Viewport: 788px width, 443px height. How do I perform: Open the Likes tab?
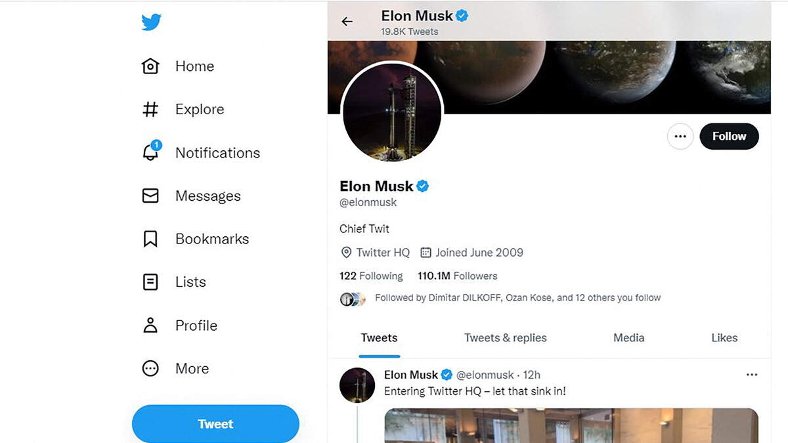click(x=724, y=338)
